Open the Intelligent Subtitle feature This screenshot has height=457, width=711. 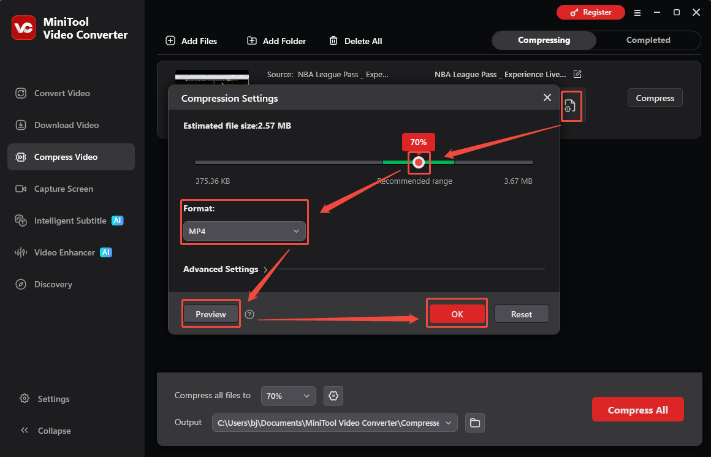pyautogui.click(x=70, y=221)
